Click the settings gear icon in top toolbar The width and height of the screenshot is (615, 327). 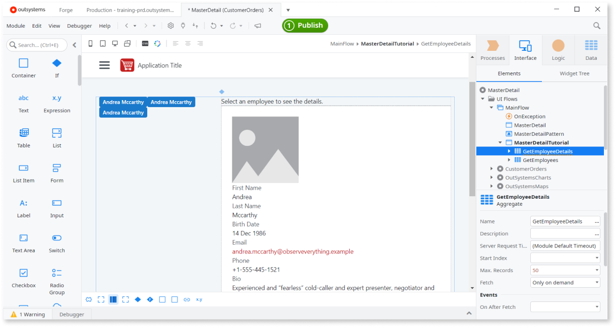click(x=170, y=26)
